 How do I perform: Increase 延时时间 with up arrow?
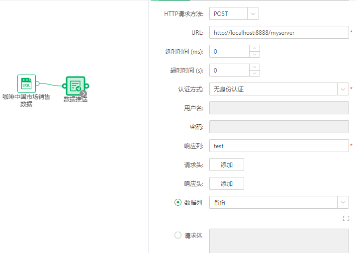[x=254, y=49]
